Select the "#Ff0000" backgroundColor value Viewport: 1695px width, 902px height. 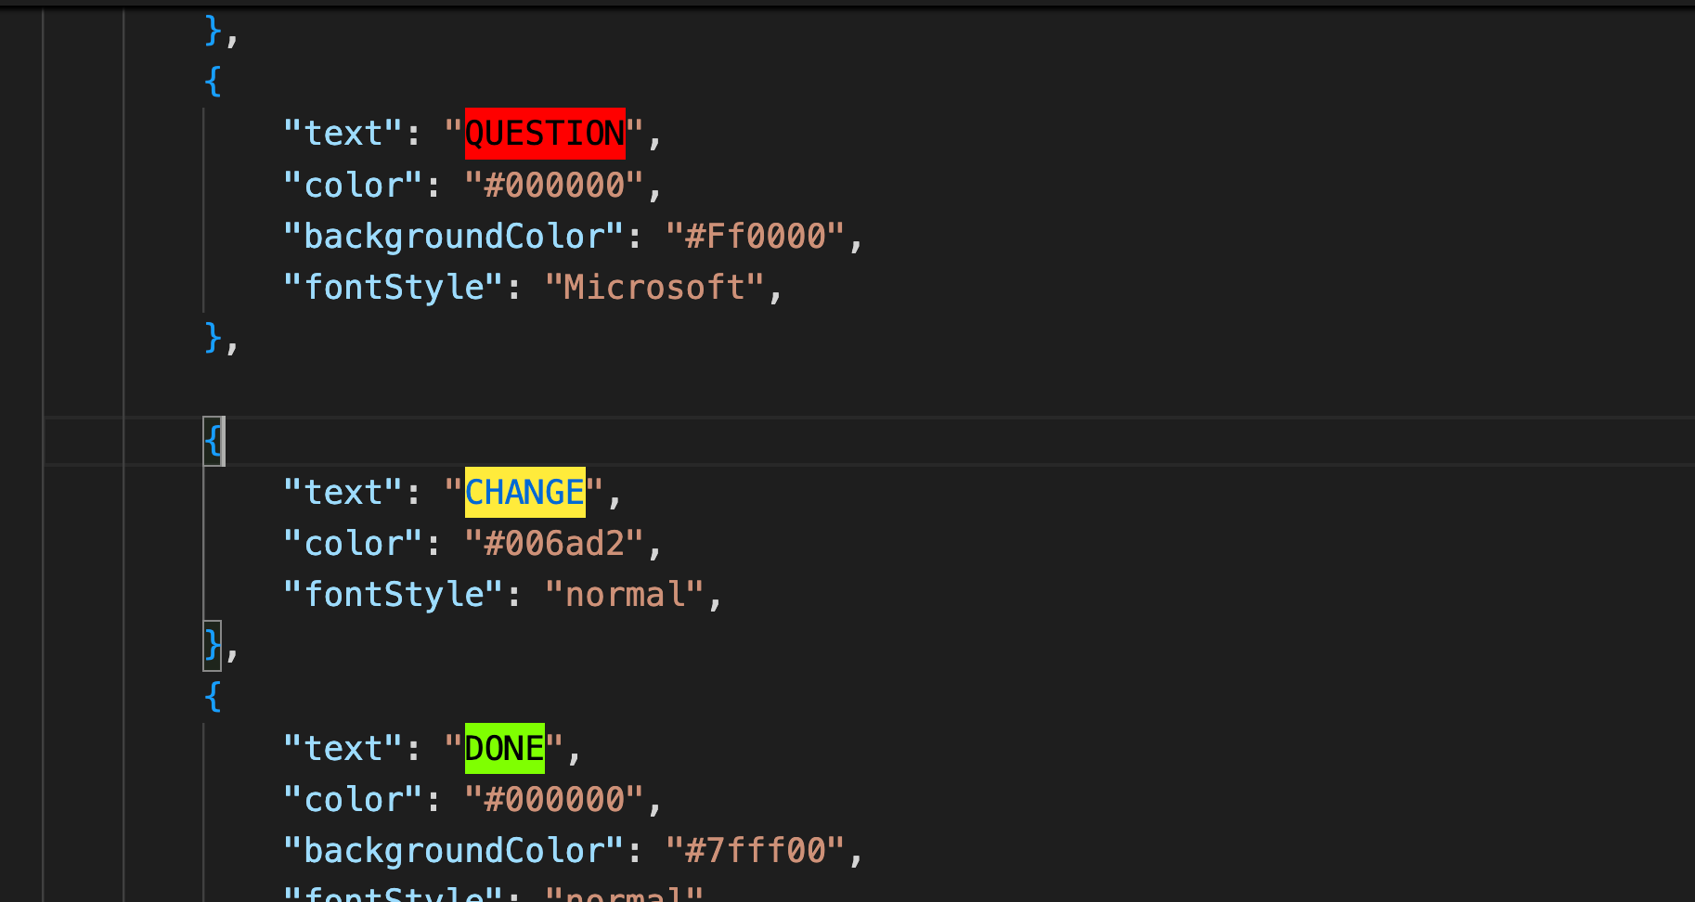[x=755, y=236]
